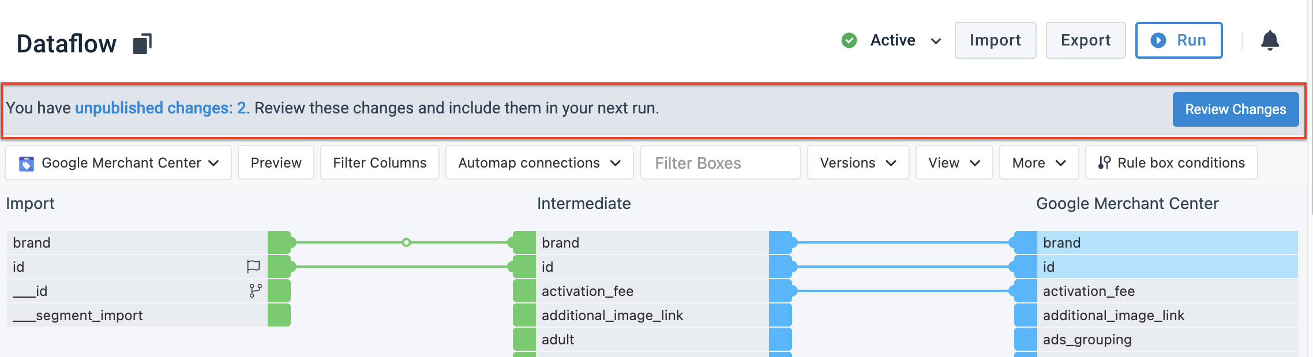This screenshot has height=357, width=1313.
Task: Select the Intermediate activation_fee field
Action: pos(652,291)
